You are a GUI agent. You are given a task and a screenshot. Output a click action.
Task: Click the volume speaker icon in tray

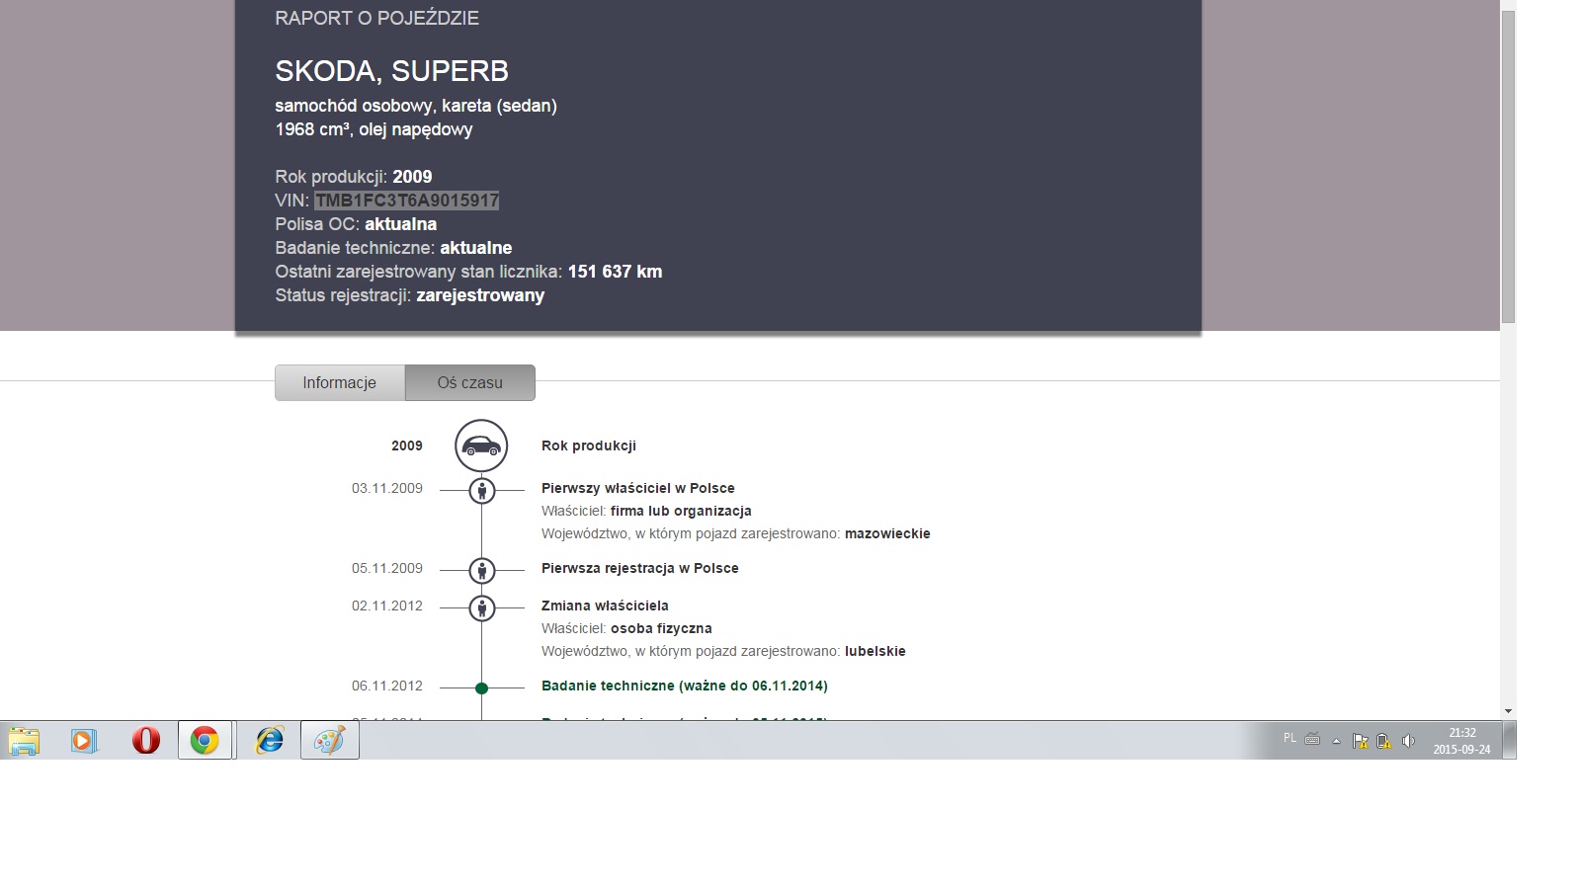[1408, 740]
